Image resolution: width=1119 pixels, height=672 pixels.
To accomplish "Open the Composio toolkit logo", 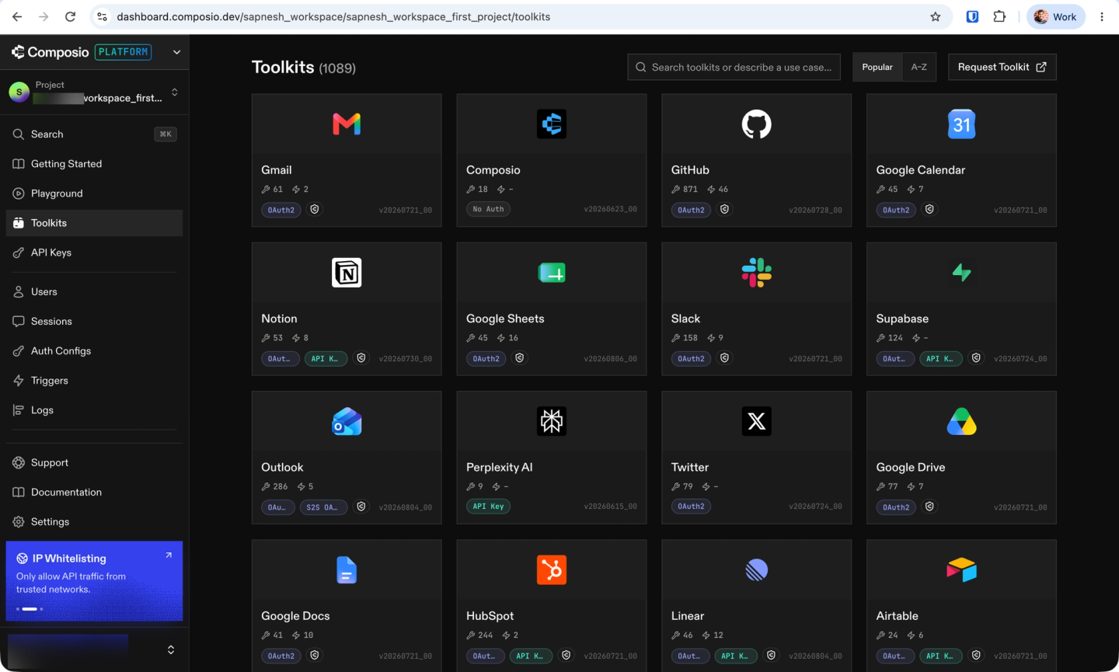I will click(552, 124).
